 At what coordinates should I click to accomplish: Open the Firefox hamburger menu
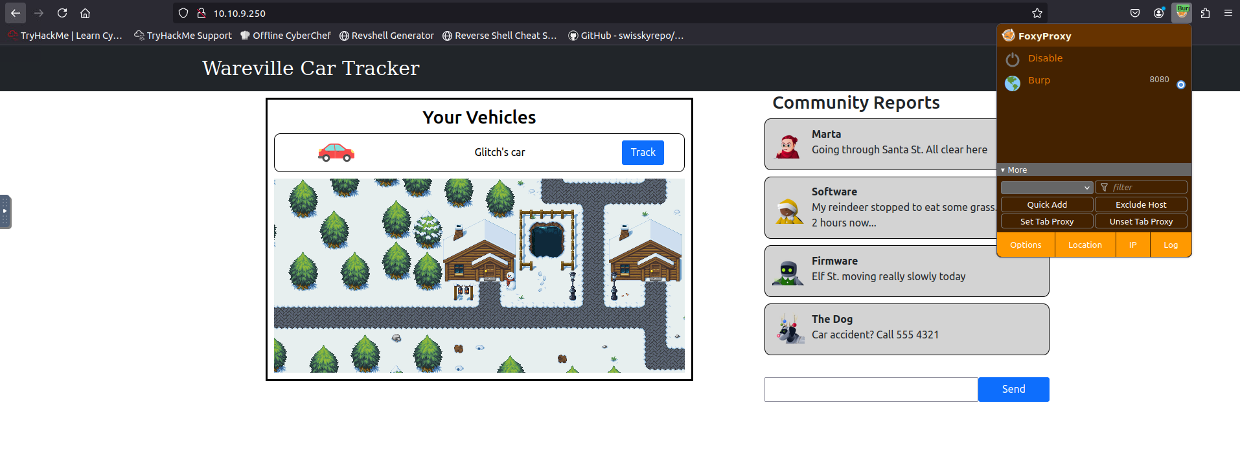coord(1228,13)
